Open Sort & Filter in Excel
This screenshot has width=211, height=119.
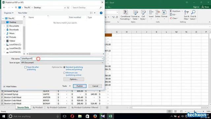coord(187,15)
